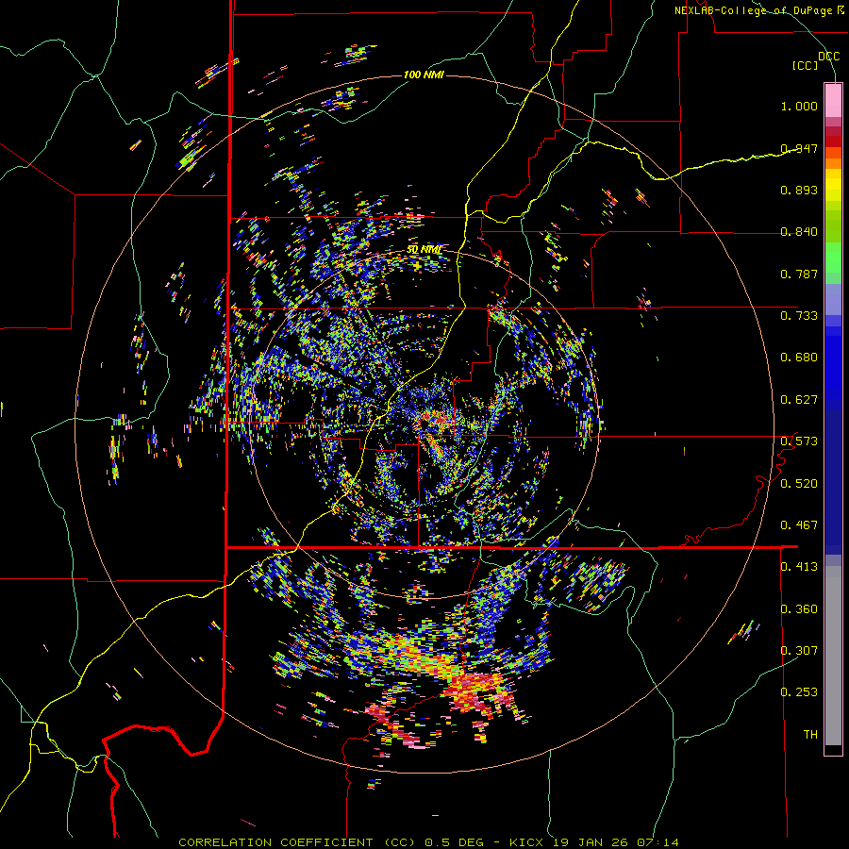This screenshot has width=849, height=849.
Task: Select the 0.947 scale value
Action: [799, 148]
